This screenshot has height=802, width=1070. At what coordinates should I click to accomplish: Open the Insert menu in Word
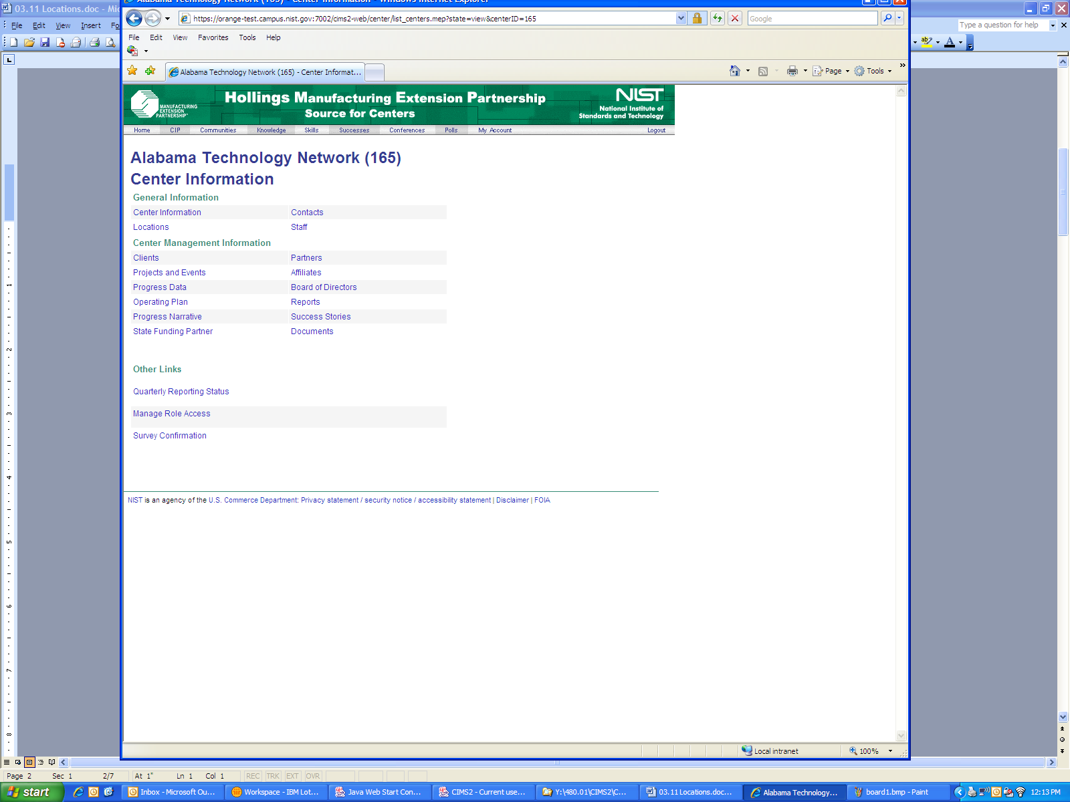91,25
